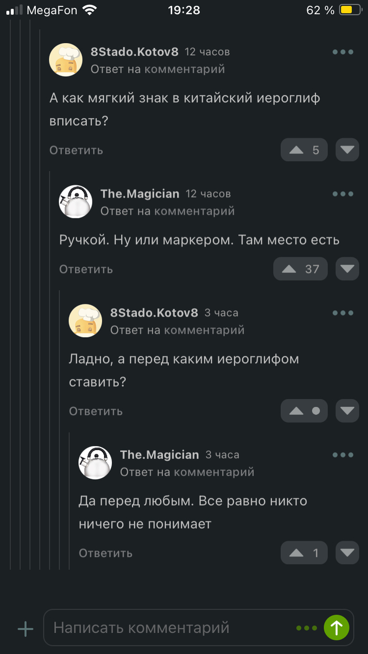Downvote the comment from 8Stado.Kotov8 about мягкий знак

[x=347, y=150]
